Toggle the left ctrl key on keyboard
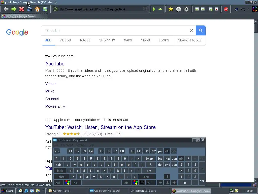258x194 pixels. pyautogui.click(x=58, y=183)
